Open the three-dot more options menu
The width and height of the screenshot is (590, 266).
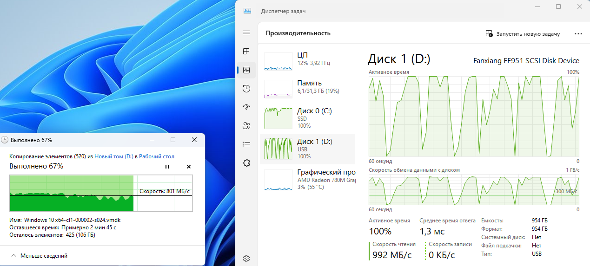[x=578, y=34]
